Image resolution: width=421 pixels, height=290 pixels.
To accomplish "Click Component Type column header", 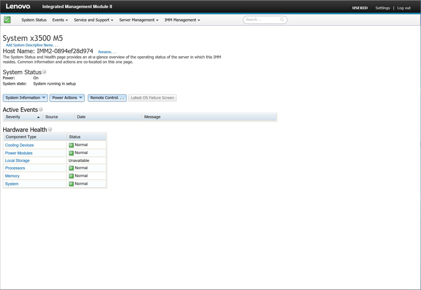I will coord(35,137).
